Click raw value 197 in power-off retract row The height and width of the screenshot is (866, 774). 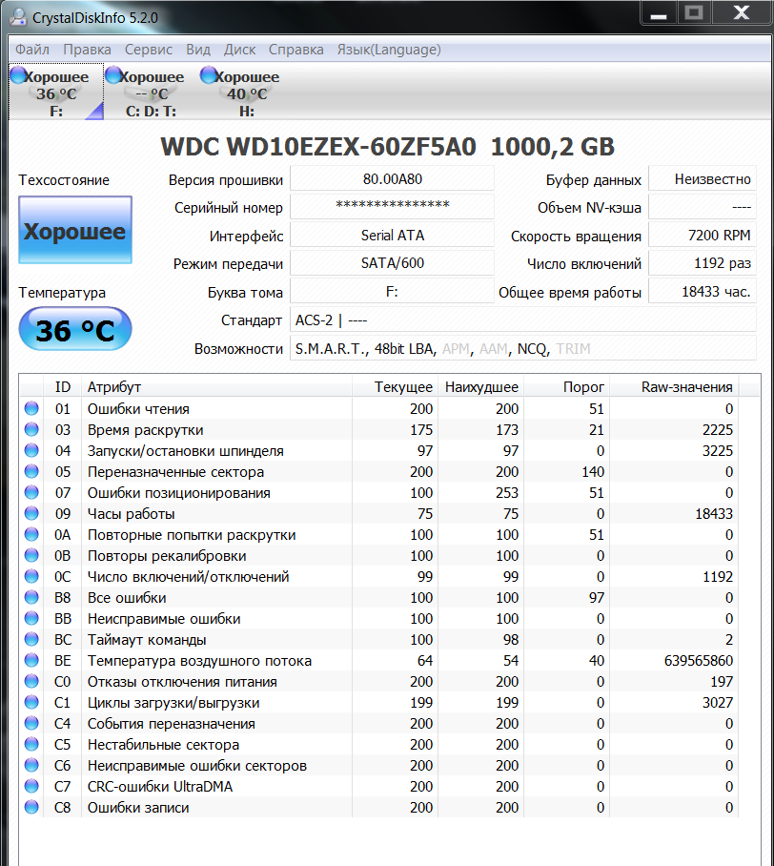(722, 682)
